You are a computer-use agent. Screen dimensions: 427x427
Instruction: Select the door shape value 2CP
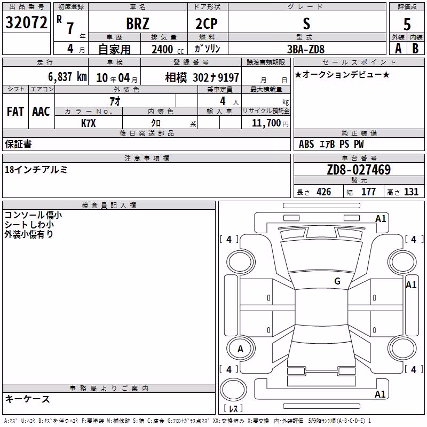207,23
